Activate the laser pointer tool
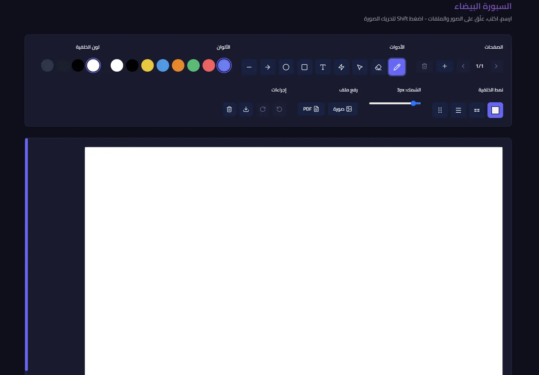Screen dimensions: 539x375 click(341, 67)
